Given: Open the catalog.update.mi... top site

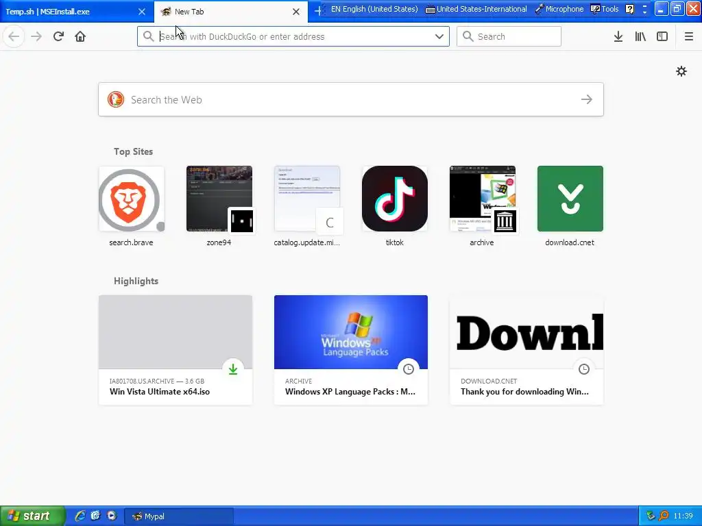Looking at the screenshot, I should click(306, 206).
